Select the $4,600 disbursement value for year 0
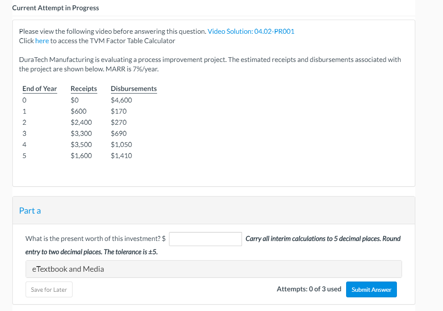The height and width of the screenshot is (311, 443). click(x=121, y=100)
